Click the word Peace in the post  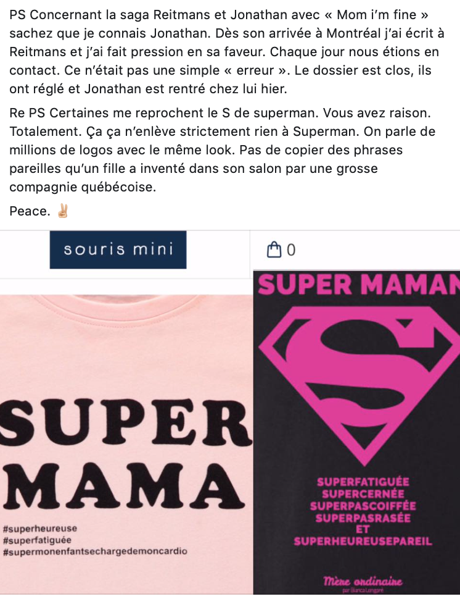coord(30,211)
